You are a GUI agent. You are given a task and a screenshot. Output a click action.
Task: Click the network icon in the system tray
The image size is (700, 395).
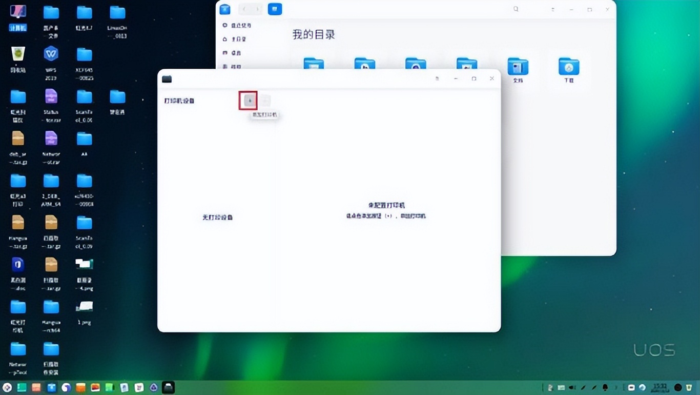tap(642, 388)
